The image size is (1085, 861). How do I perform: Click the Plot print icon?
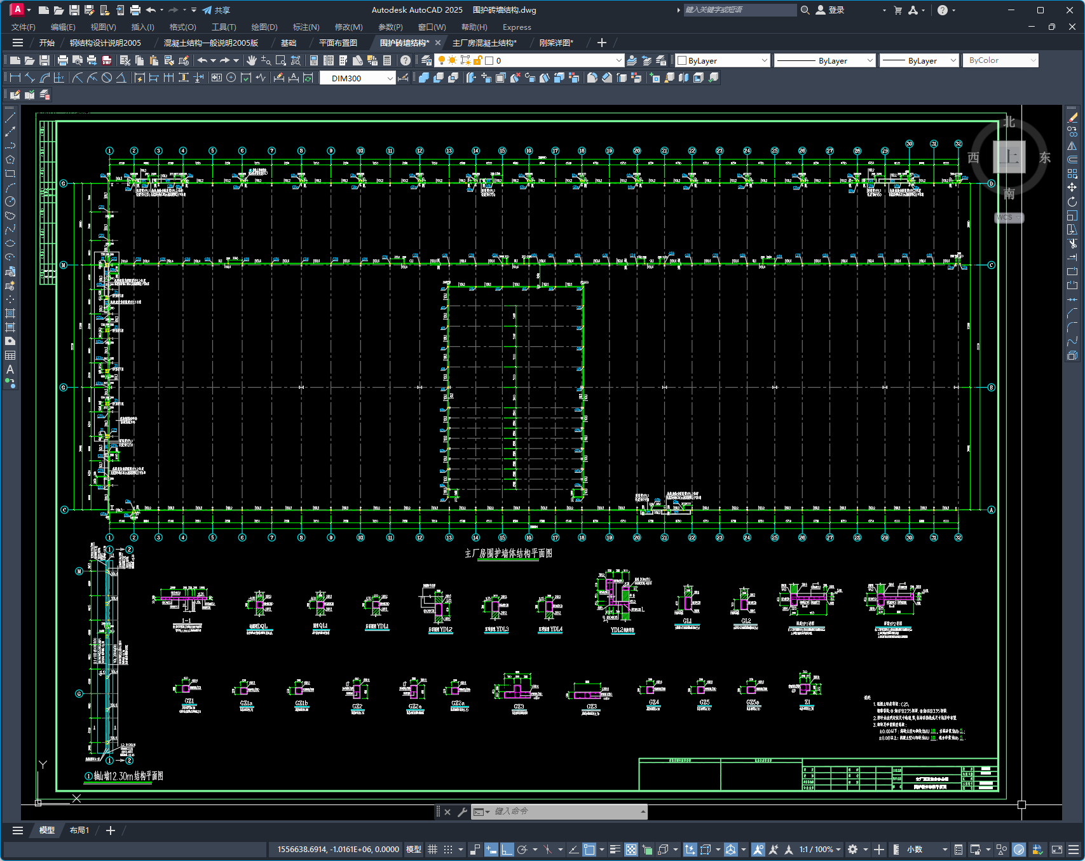62,60
